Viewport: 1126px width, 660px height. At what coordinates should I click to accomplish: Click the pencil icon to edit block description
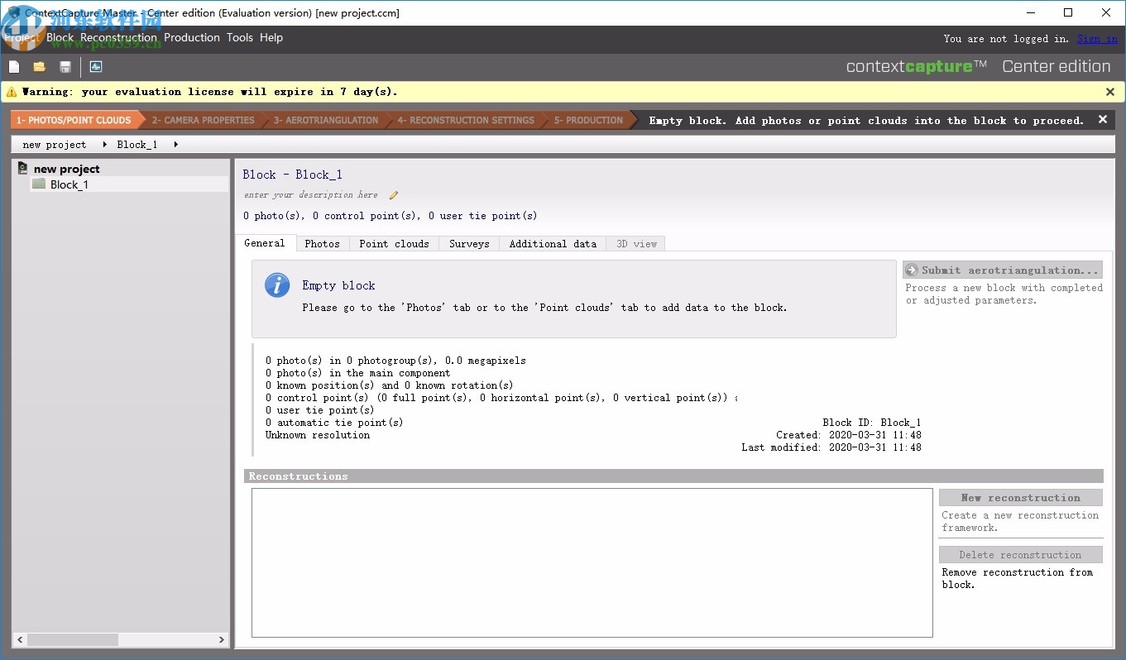(x=393, y=194)
